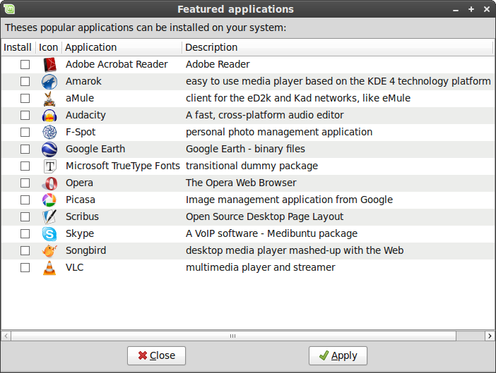Click the Picasa colorful icon
Image resolution: width=496 pixels, height=373 pixels.
coord(49,200)
